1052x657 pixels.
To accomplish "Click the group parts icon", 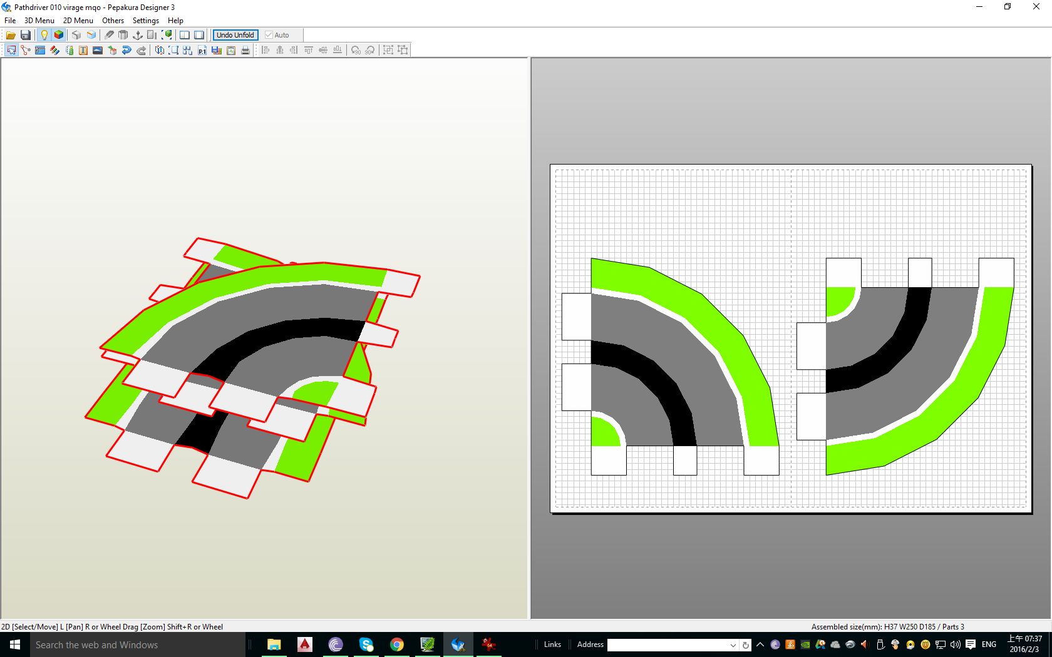I will [x=388, y=50].
